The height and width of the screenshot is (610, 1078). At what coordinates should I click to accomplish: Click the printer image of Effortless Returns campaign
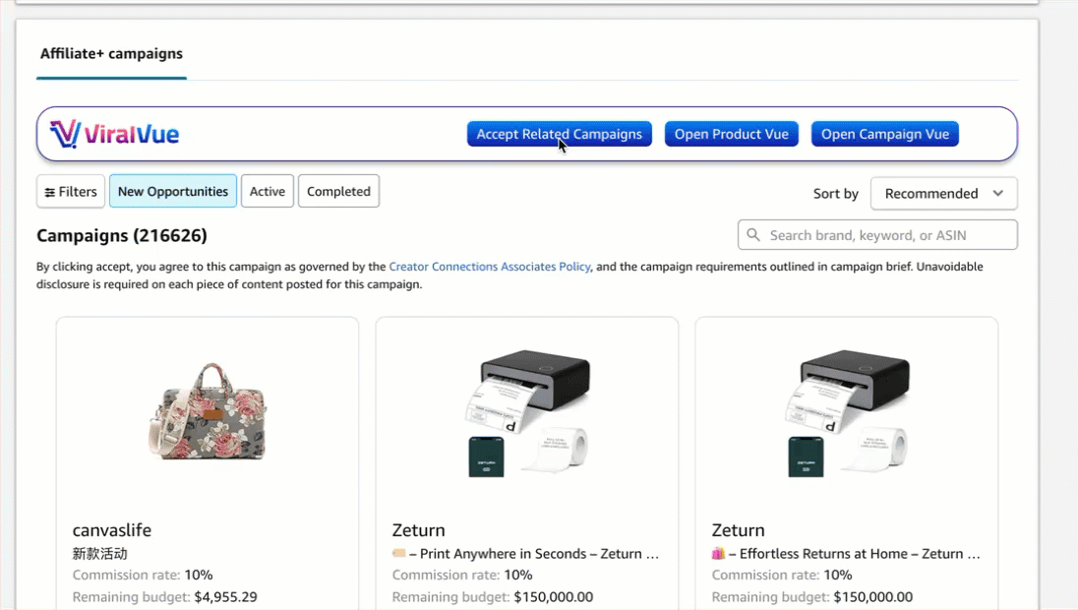click(x=847, y=412)
